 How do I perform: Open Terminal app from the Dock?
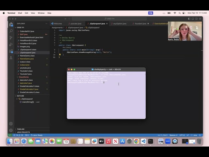point(151,141)
